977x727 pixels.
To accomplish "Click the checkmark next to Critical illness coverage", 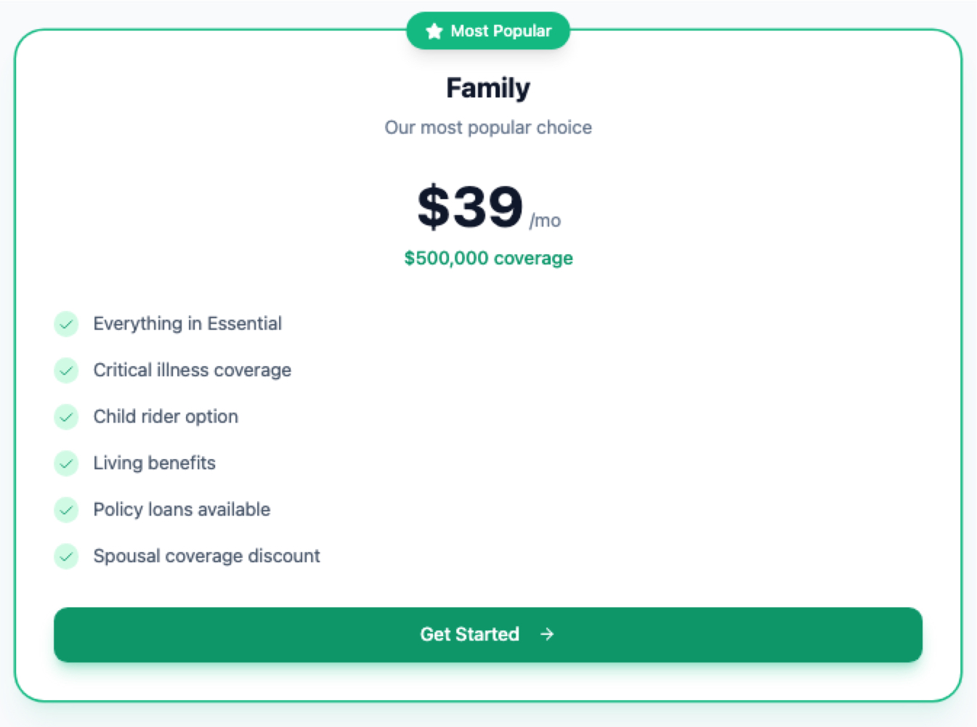I will 66,370.
